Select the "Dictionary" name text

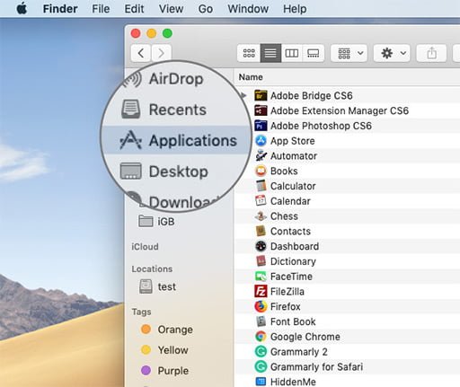[x=293, y=261]
